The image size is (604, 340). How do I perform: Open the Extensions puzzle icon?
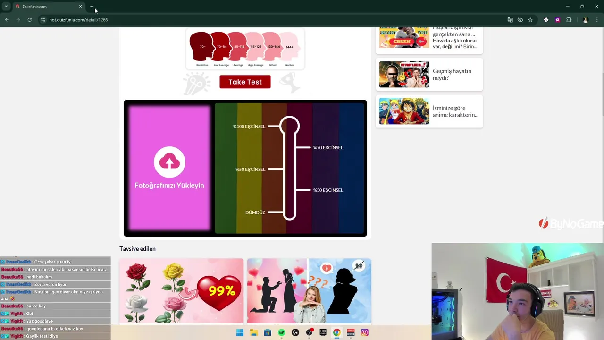coord(569,20)
